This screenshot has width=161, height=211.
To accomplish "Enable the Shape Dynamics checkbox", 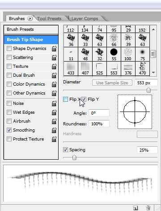I will [x=9, y=49].
